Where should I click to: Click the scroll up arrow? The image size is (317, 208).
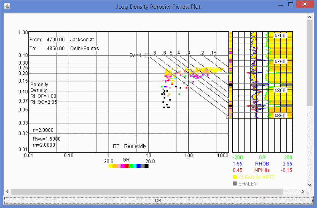[309, 17]
